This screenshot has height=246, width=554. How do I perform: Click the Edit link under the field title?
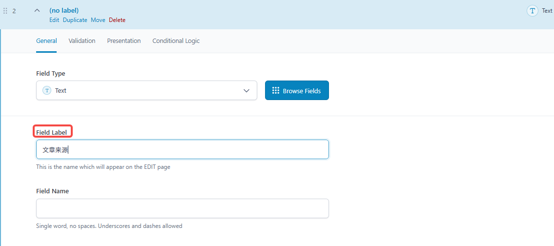(x=54, y=20)
